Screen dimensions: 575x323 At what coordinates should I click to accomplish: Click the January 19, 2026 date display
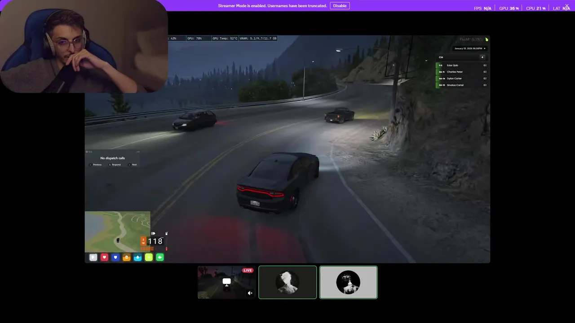(x=470, y=48)
